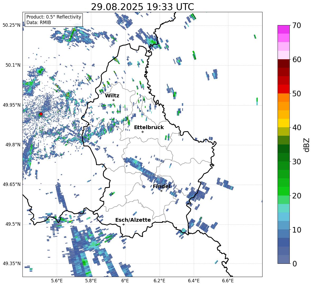Image resolution: width=313 pixels, height=286 pixels.
Task: Click the Esch/Alzette city label
Action: tap(133, 220)
